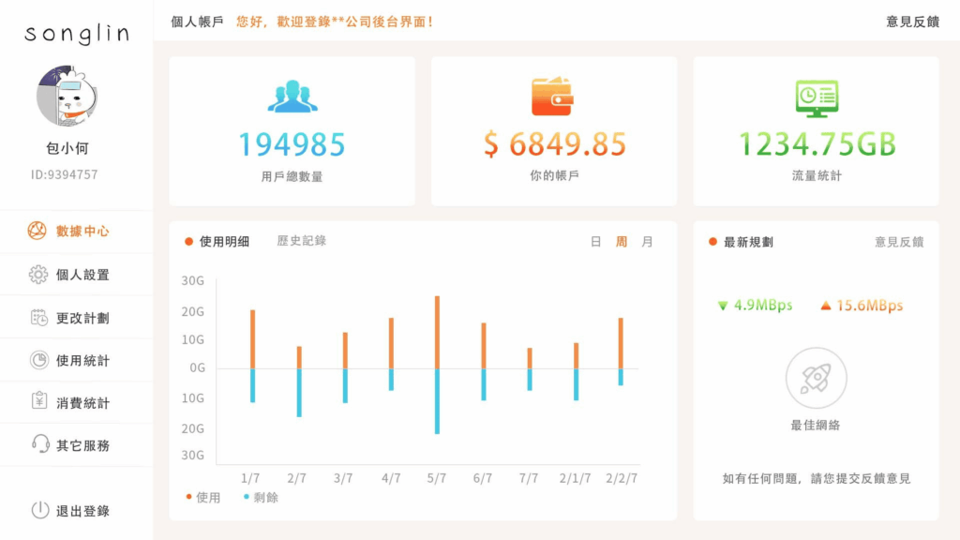Select the 日 time range
The height and width of the screenshot is (540, 960).
click(595, 242)
